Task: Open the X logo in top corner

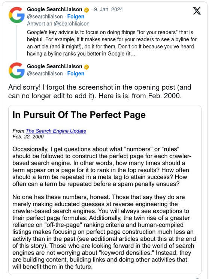Action: [x=197, y=11]
